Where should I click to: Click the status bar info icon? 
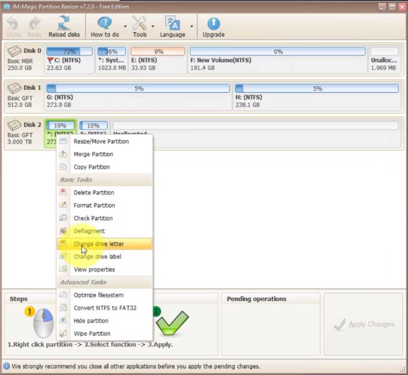7,366
